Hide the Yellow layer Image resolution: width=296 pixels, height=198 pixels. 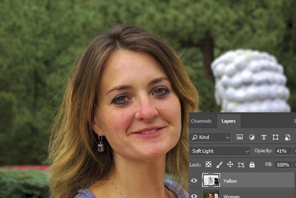pyautogui.click(x=194, y=180)
